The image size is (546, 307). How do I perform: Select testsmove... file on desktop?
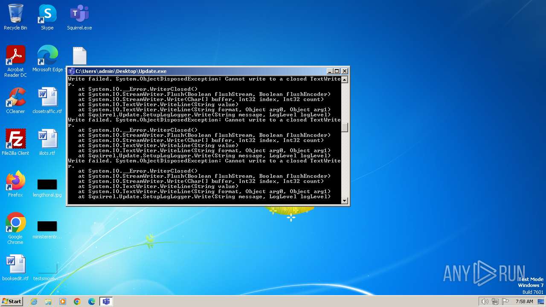pos(47,272)
